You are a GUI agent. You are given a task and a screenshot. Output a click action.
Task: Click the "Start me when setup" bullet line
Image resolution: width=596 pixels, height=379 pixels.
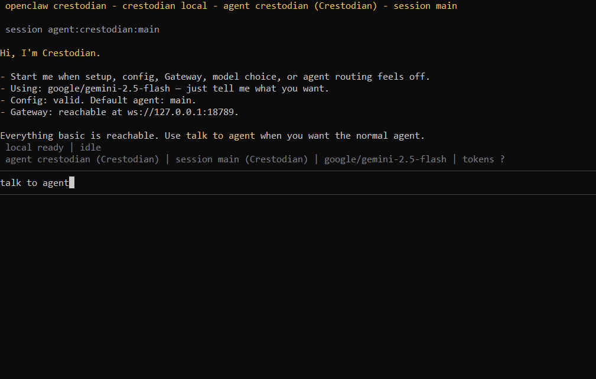(215, 77)
